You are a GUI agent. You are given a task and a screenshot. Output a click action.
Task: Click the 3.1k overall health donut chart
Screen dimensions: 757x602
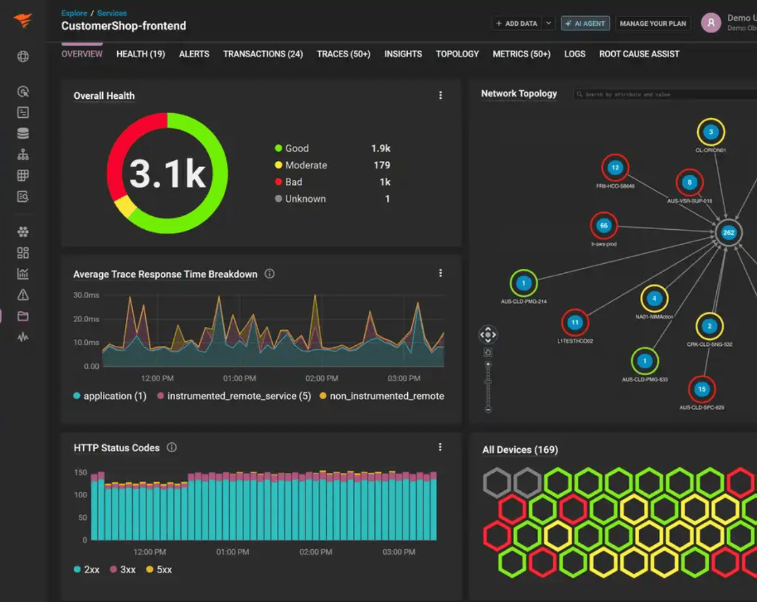pos(167,173)
